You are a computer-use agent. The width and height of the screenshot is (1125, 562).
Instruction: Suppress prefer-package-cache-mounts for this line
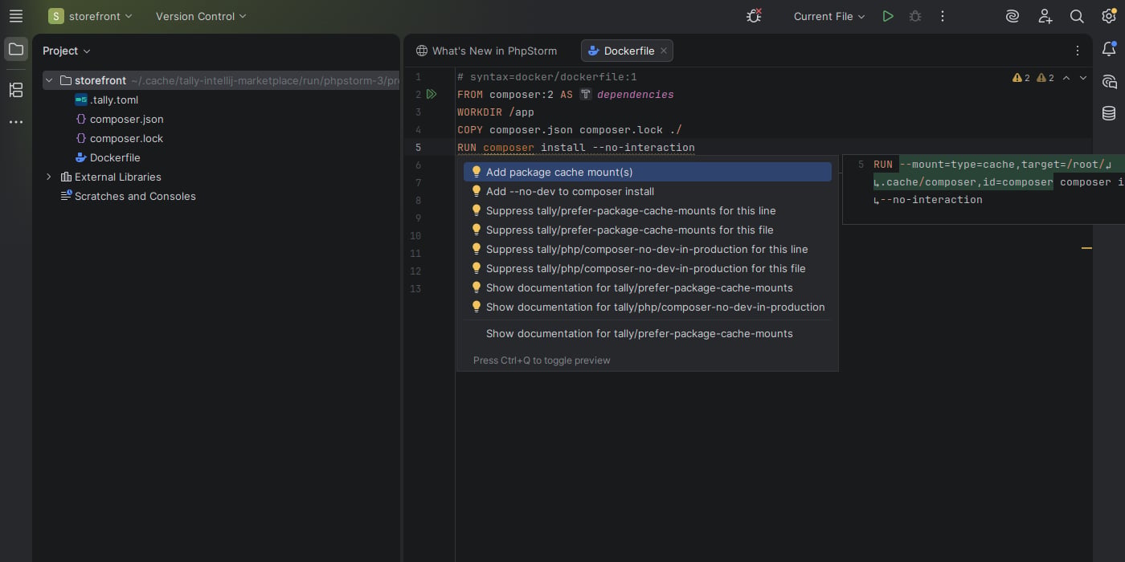(x=648, y=210)
